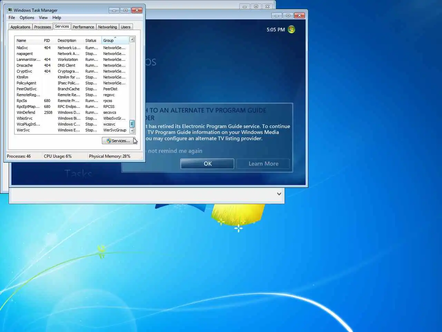Click the WerSvcGroup group cell
The height and width of the screenshot is (332, 442).
pos(115,130)
